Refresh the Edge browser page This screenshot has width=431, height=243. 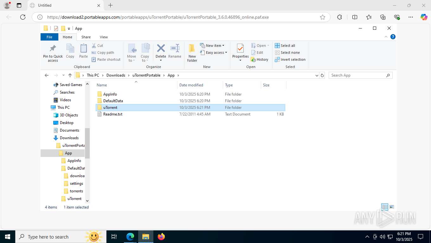coord(23,17)
